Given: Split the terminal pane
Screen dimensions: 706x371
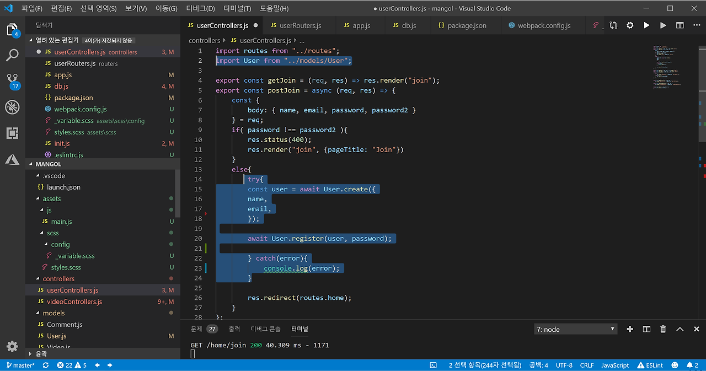Looking at the screenshot, I should click(x=646, y=329).
